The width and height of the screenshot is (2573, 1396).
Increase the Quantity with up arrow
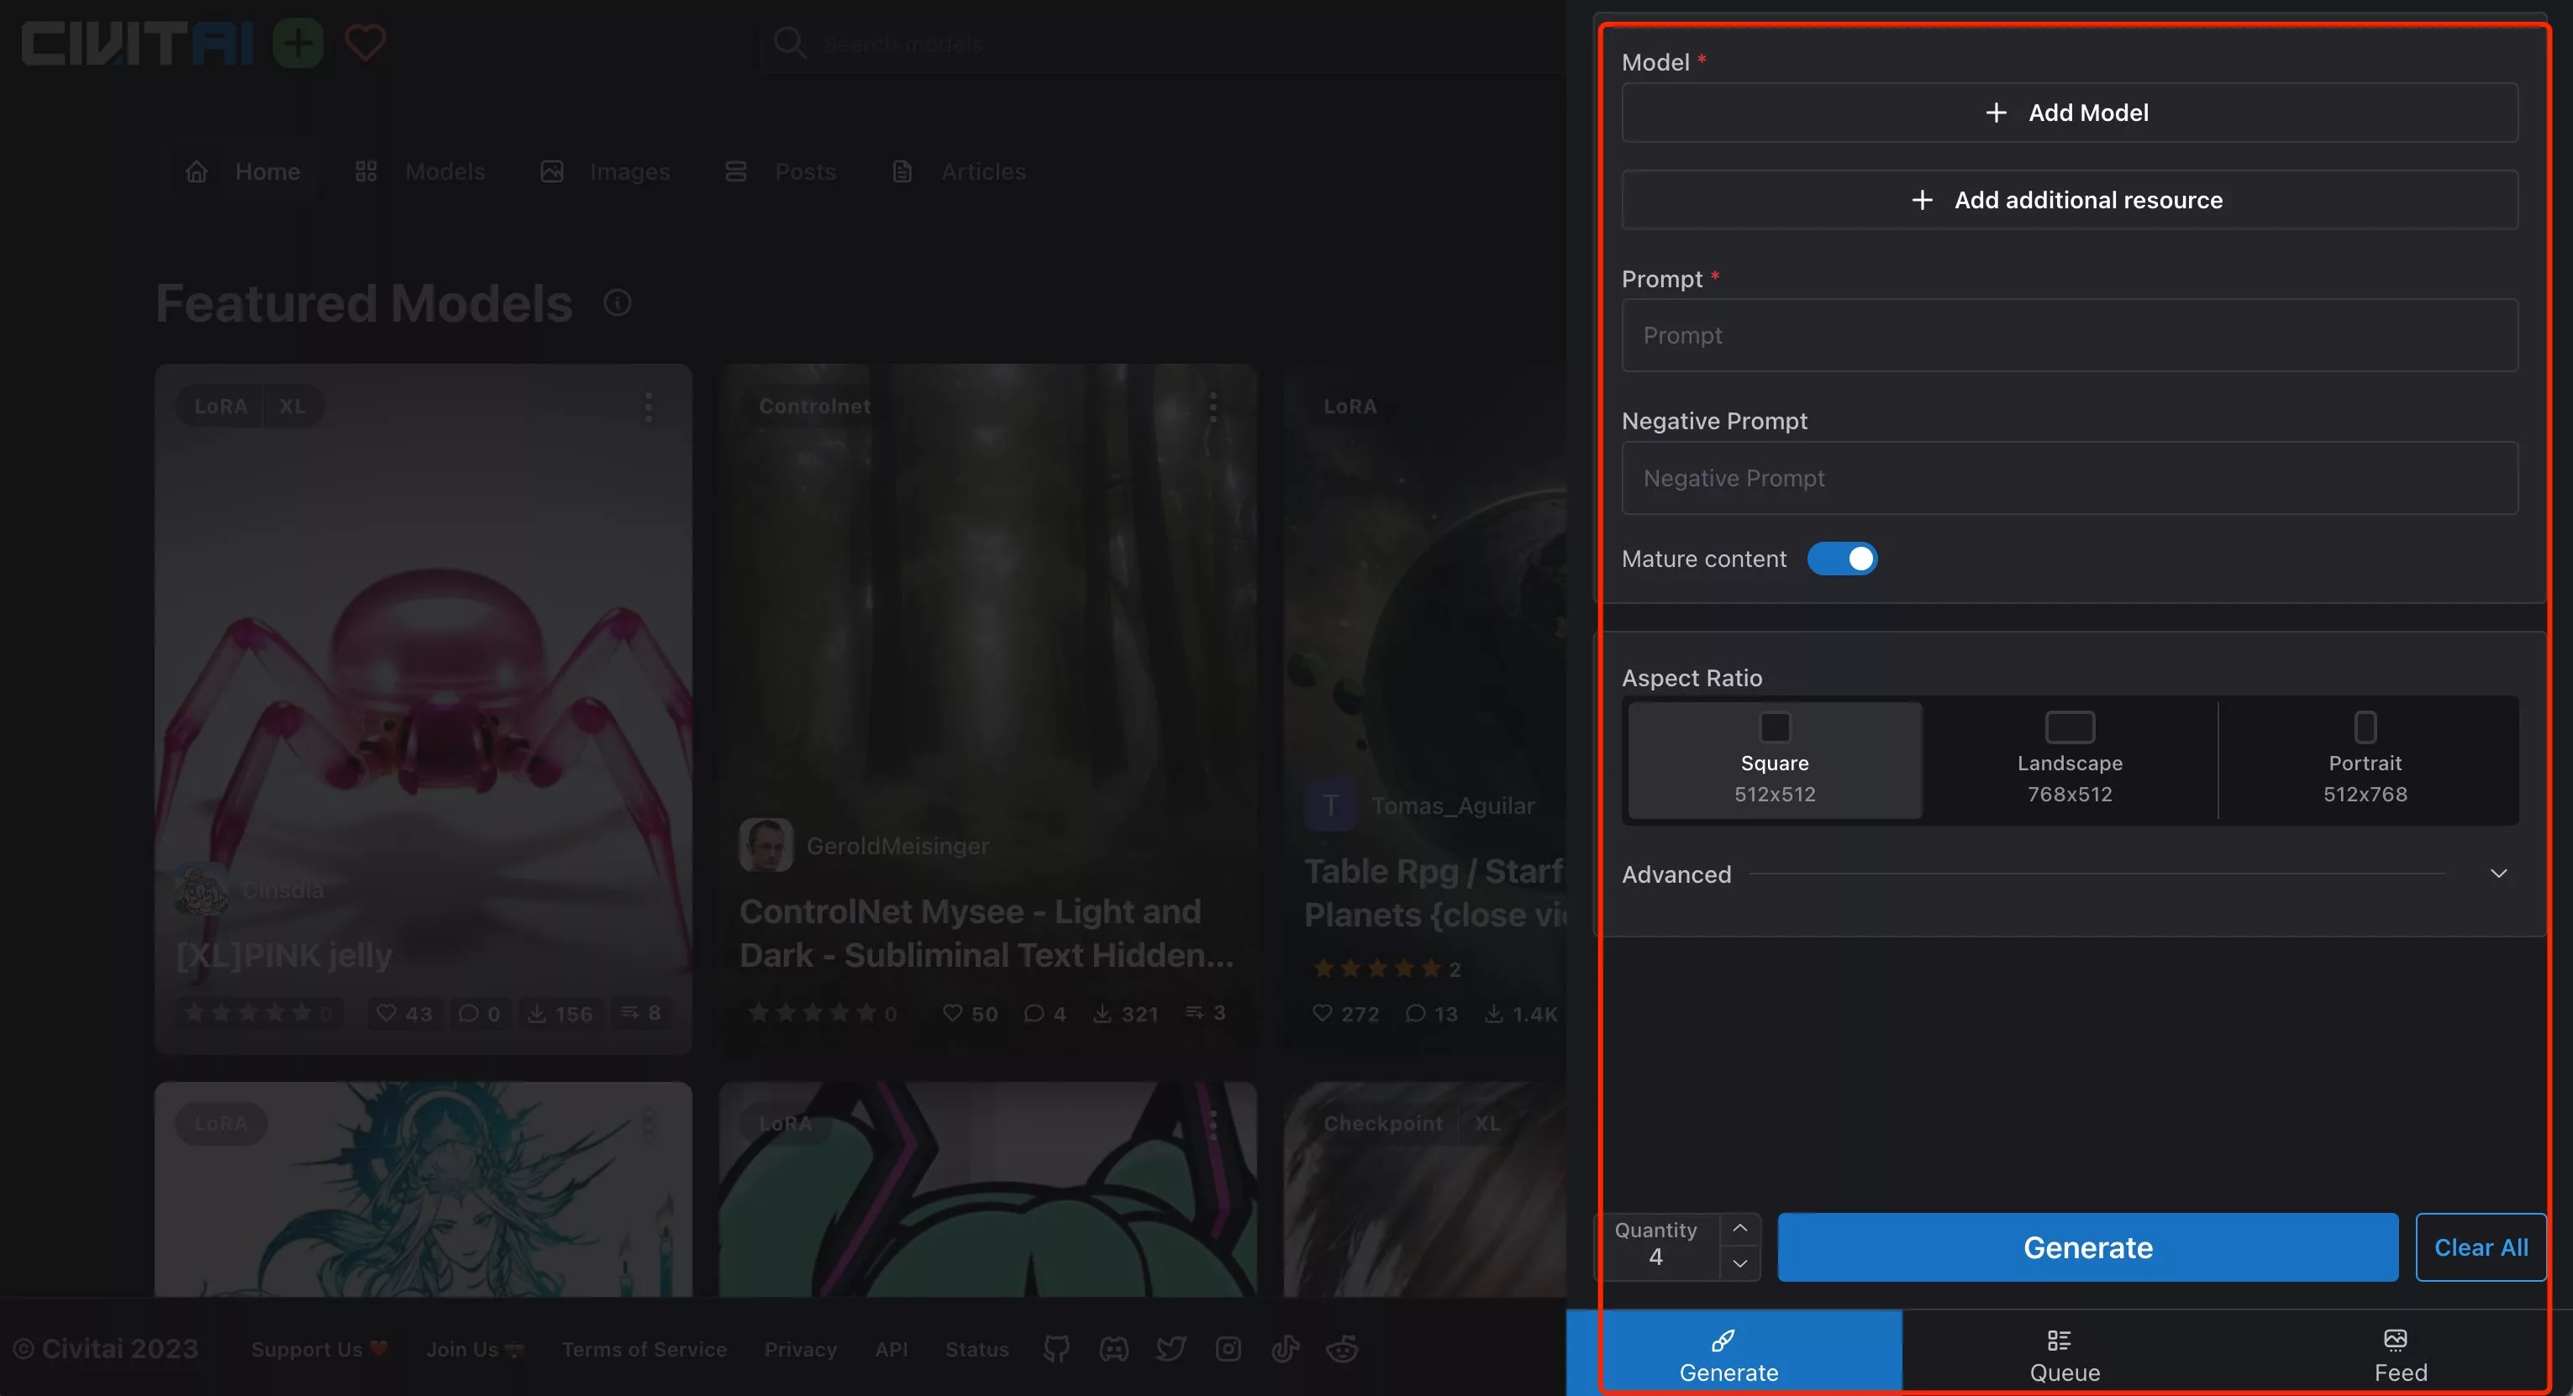[x=1739, y=1228]
